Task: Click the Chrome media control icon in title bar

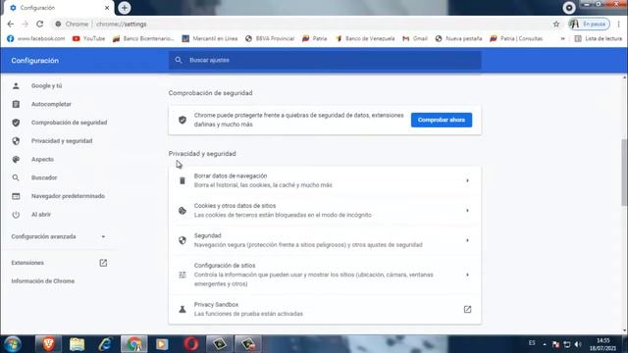Action: 569,8
